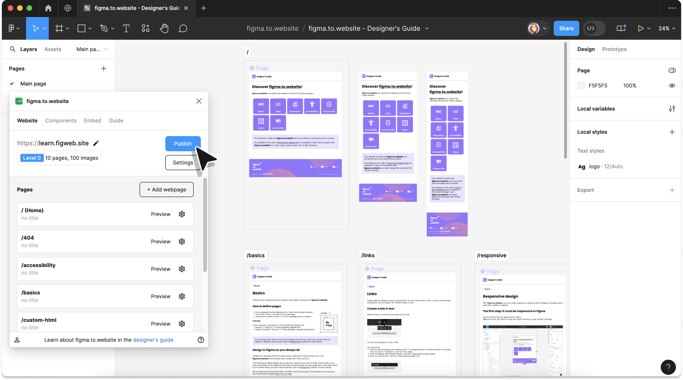Open Local variables settings icon
The image size is (683, 380).
click(x=672, y=109)
